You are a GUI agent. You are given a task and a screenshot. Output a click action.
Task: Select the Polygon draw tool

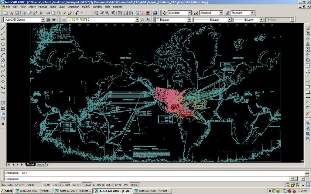click(3, 44)
